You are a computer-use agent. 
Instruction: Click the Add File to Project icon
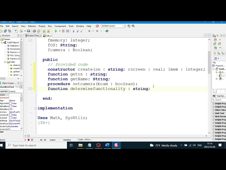(44, 31)
